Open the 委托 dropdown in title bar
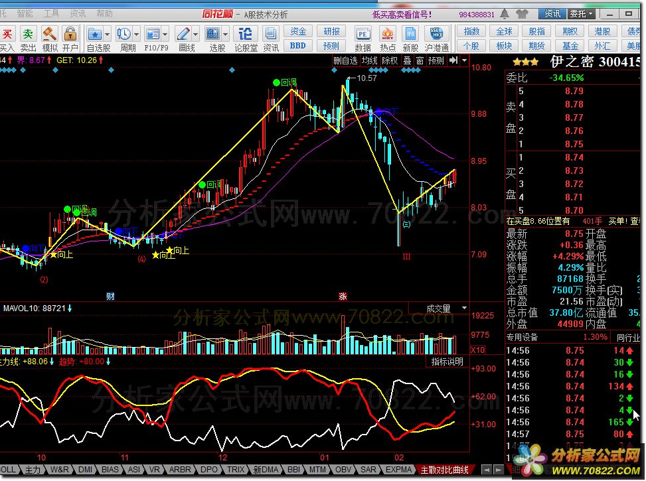The height and width of the screenshot is (481, 646). [581, 14]
